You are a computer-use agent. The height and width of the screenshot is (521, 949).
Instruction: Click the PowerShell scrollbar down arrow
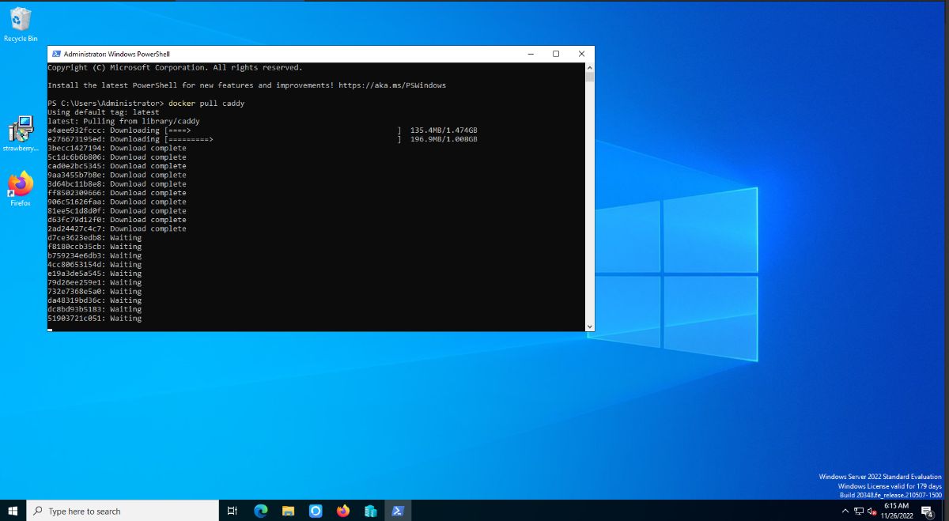(x=589, y=326)
